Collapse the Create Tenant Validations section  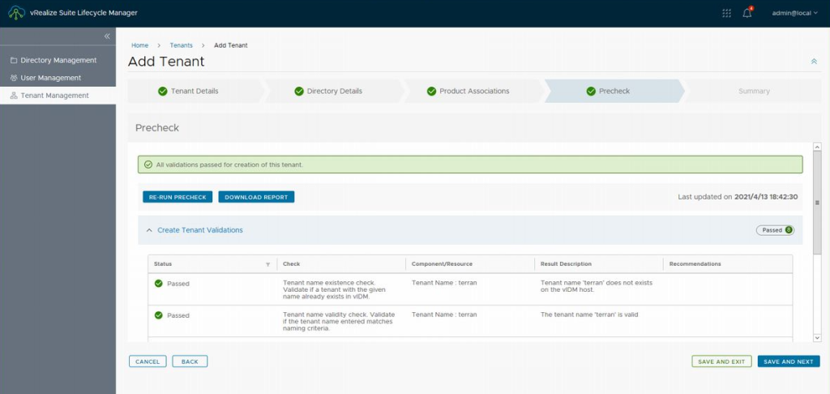pos(149,230)
